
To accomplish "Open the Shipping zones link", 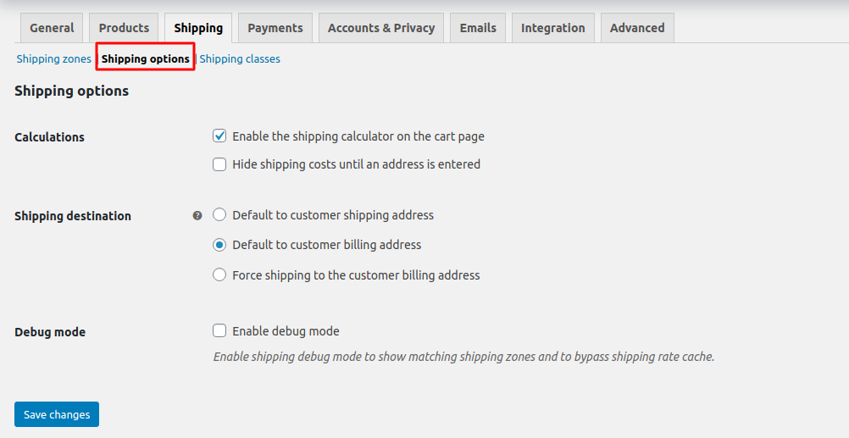I will (x=53, y=59).
